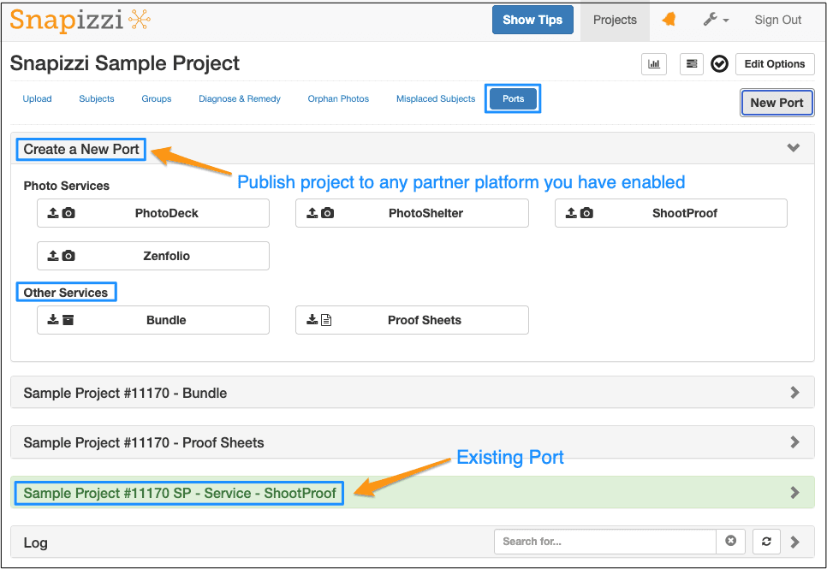Open the wrench settings dropdown

click(x=716, y=20)
